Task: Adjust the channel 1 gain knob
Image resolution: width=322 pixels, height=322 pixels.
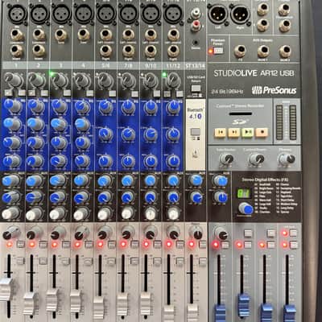Action: [x=13, y=80]
